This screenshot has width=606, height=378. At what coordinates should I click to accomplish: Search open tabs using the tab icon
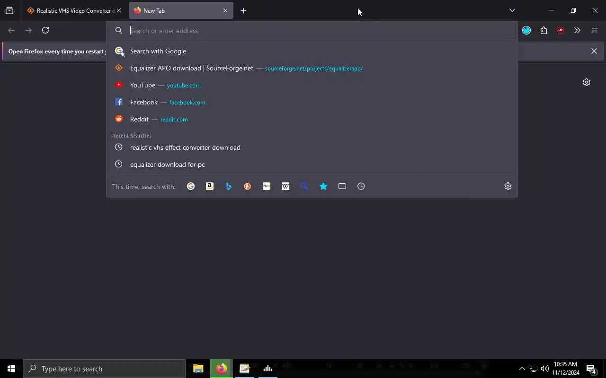[342, 186]
